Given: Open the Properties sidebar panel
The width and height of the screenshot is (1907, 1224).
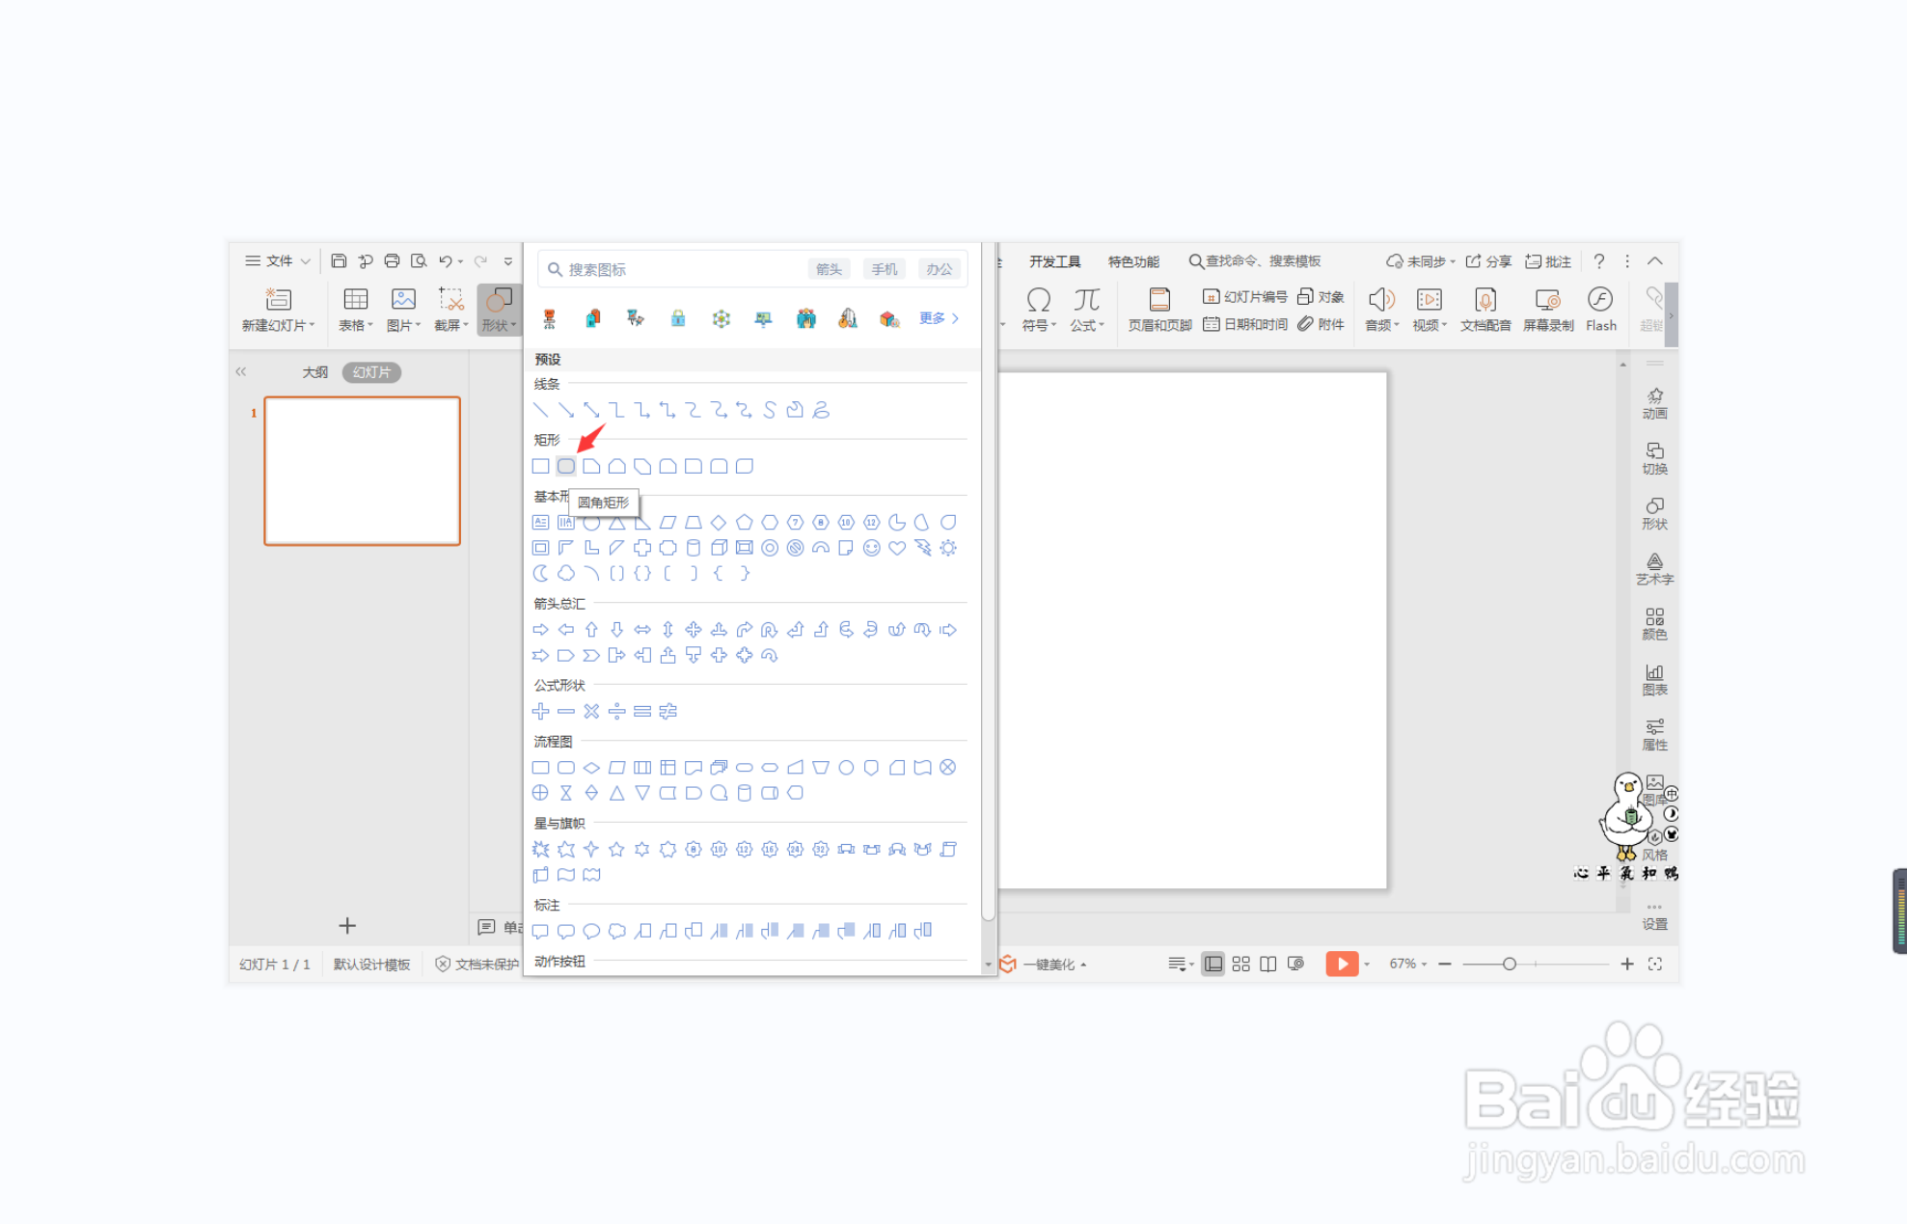Looking at the screenshot, I should 1654,735.
